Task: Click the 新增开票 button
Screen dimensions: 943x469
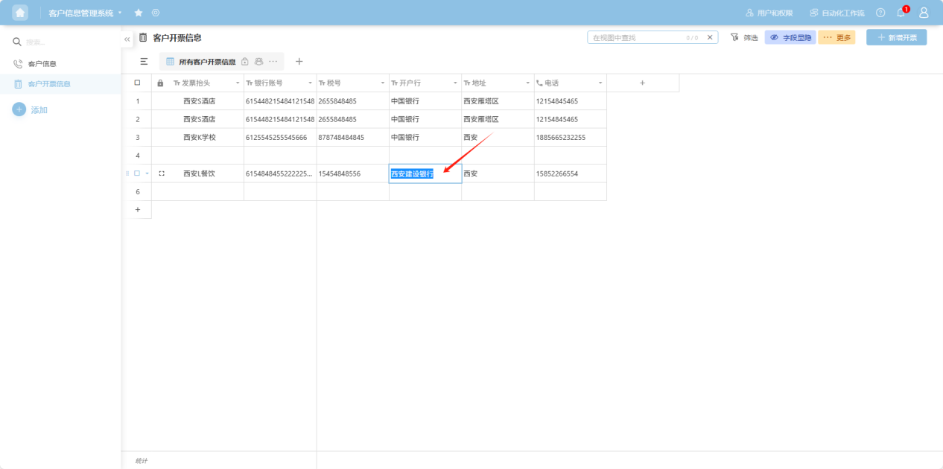Action: click(896, 37)
